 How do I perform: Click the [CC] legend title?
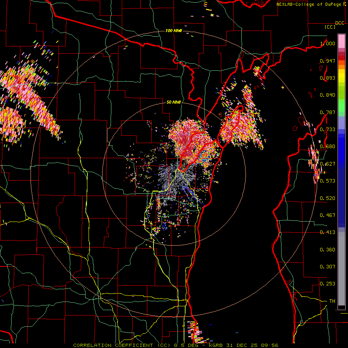point(330,27)
